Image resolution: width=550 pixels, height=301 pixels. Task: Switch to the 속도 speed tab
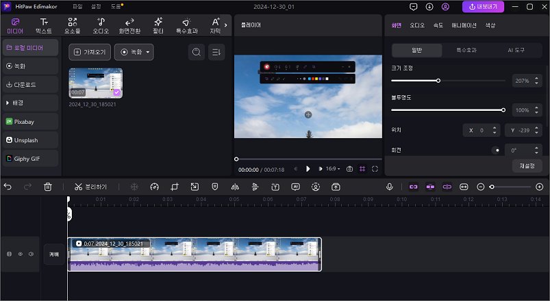(438, 25)
